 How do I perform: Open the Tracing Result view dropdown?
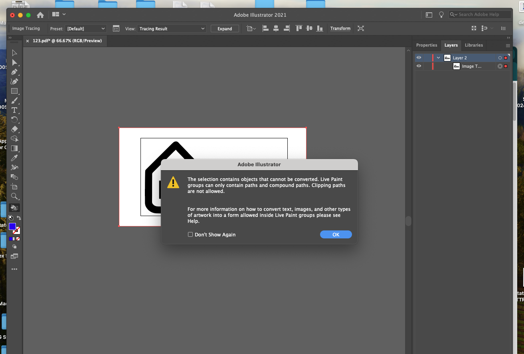click(x=172, y=28)
